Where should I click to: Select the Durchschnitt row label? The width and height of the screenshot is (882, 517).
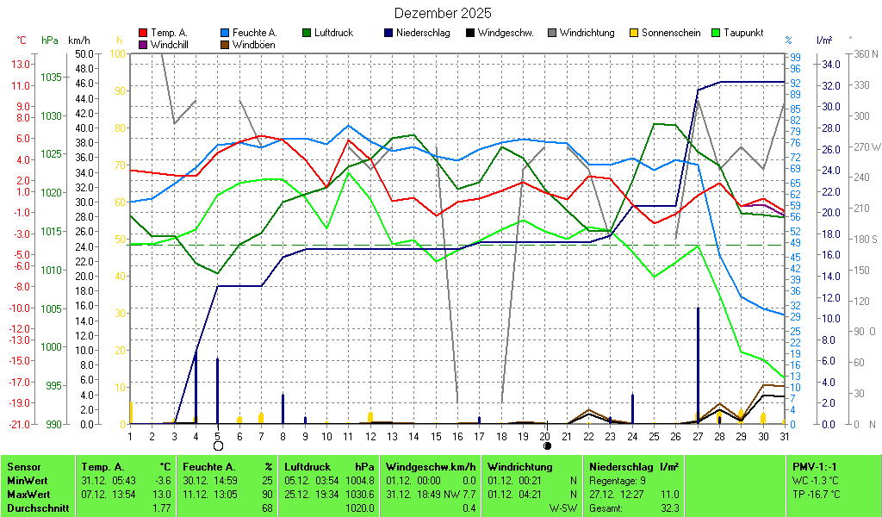34,508
